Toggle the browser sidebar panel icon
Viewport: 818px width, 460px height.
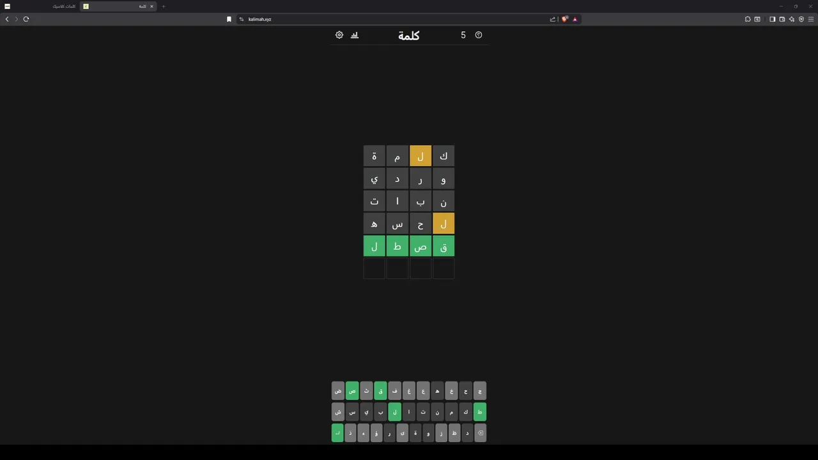(772, 19)
